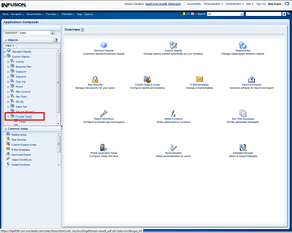This screenshot has height=233, width=292.
Task: Click the notifications bell icon
Action: (184, 14)
